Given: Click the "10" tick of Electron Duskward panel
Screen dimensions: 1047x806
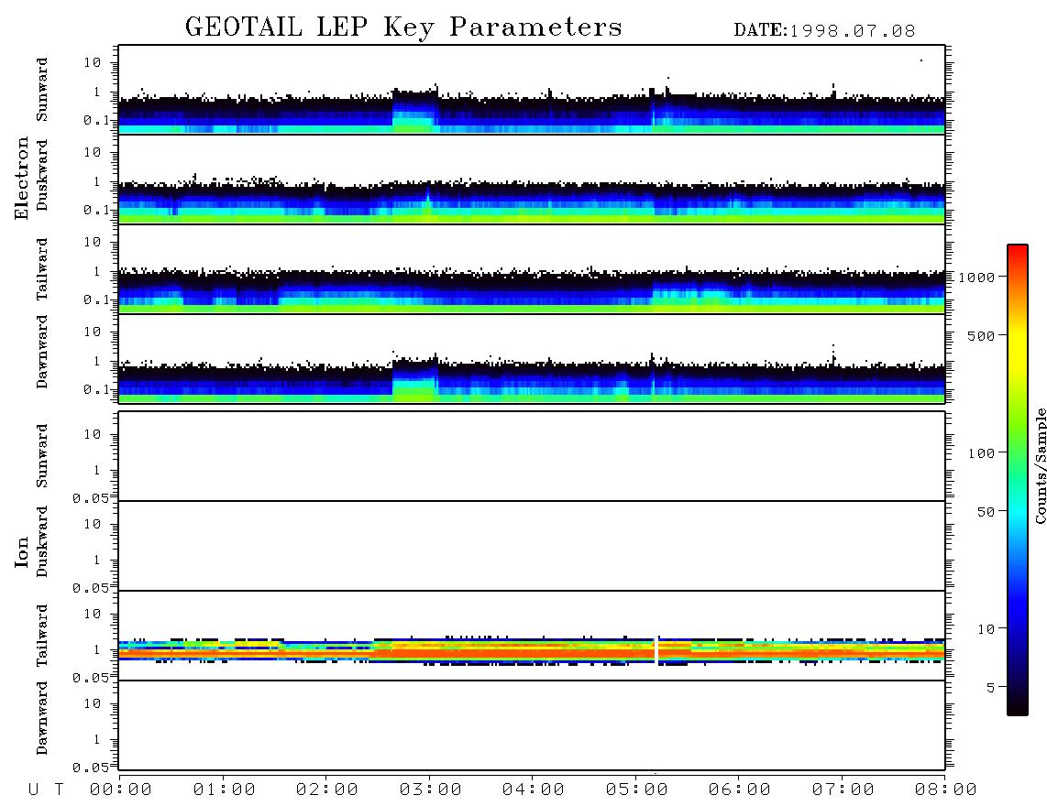Looking at the screenshot, I should coord(93,152).
